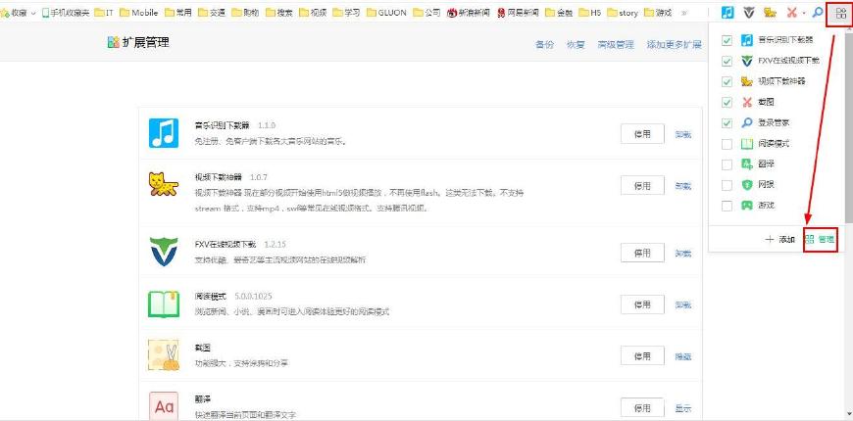Screen dimensions: 853x421
Task: Open the GLUON bookmark folder
Action: (386, 13)
